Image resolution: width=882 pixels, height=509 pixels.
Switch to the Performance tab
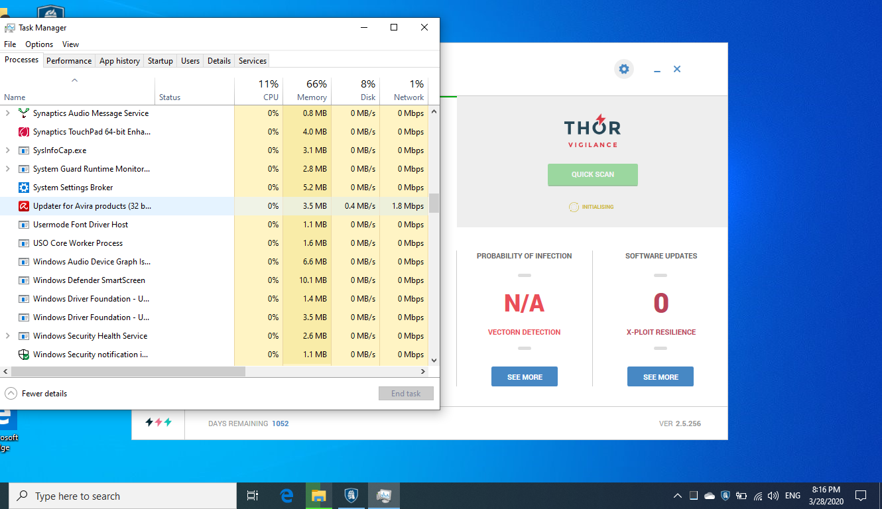69,60
